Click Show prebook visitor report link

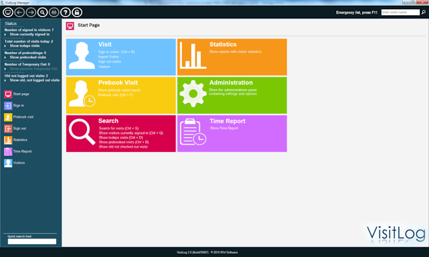(120, 90)
